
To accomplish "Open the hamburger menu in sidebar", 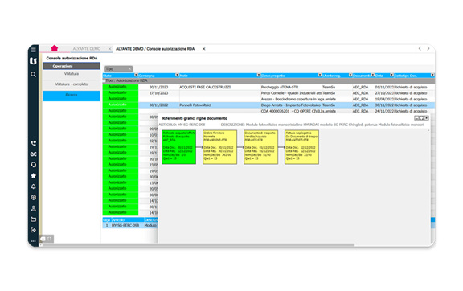I will [34, 50].
